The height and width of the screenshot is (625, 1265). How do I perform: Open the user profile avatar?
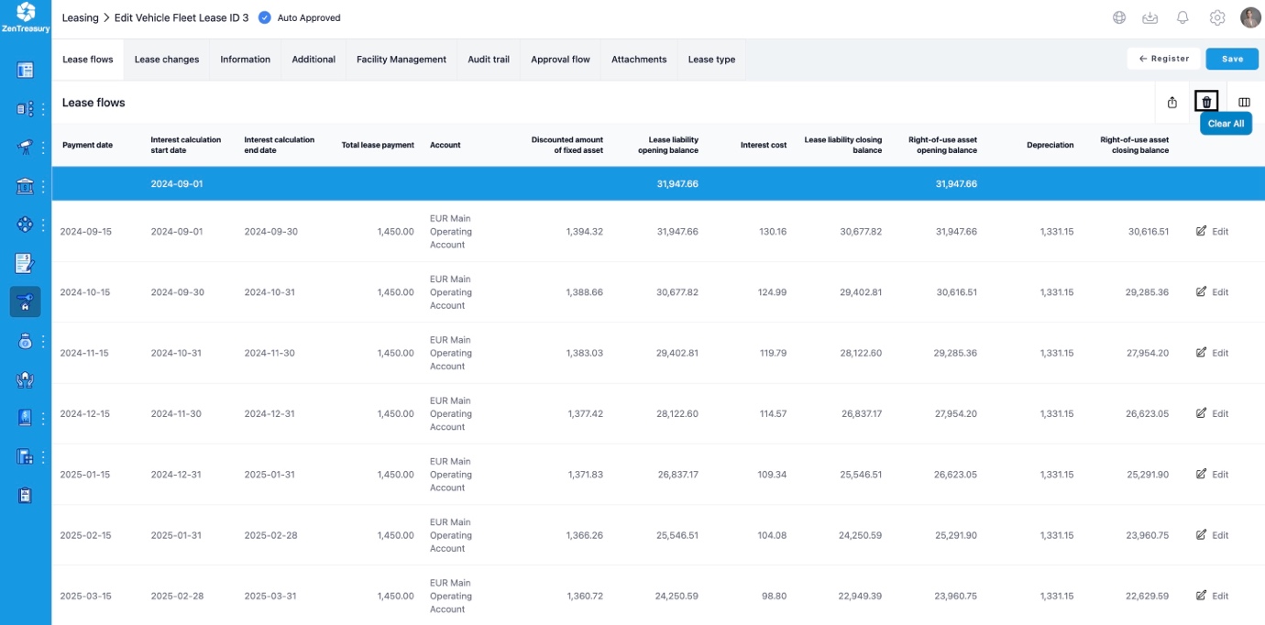(1250, 17)
